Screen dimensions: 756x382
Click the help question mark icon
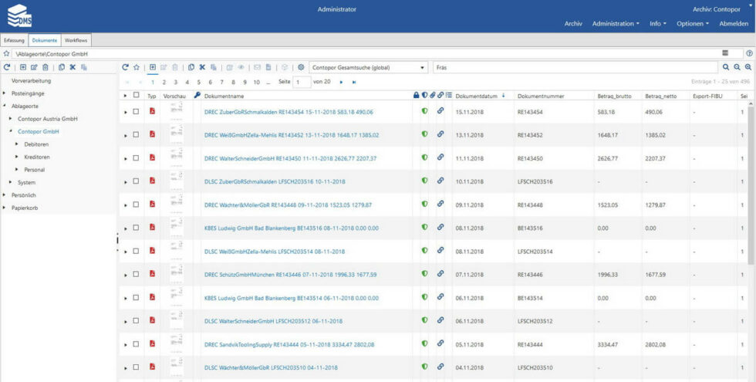coord(749,53)
